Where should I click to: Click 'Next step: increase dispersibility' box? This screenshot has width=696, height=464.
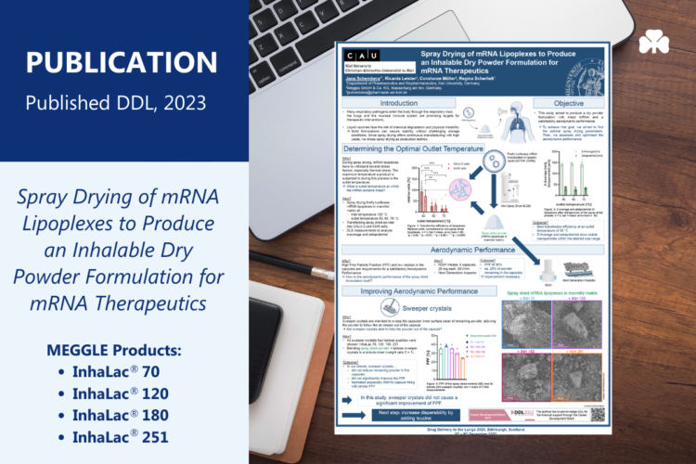[416, 415]
